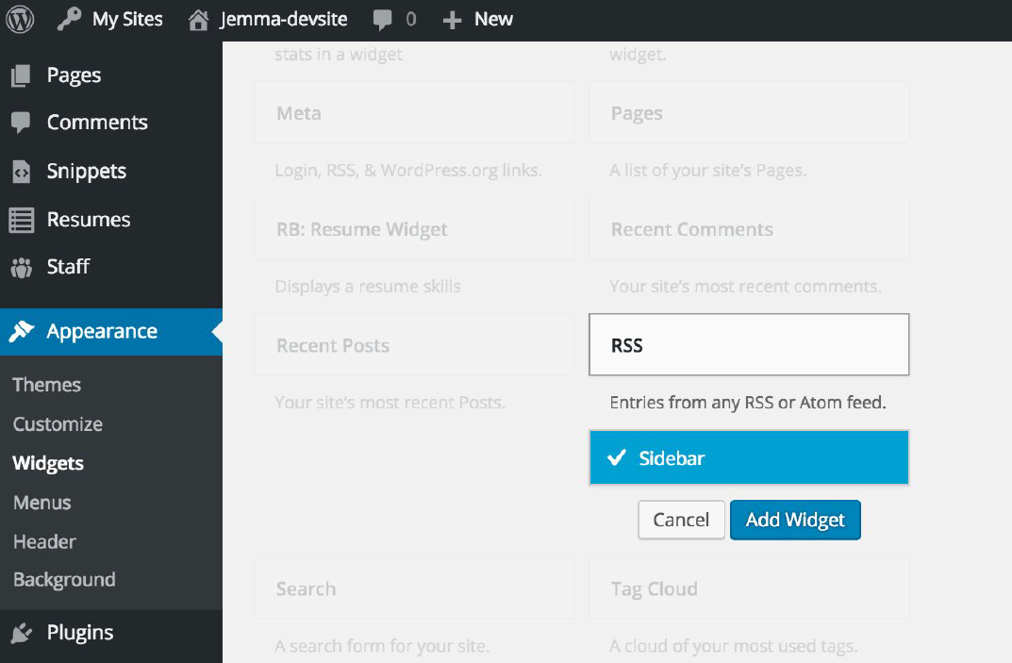Click the plus icon next to New
The height and width of the screenshot is (663, 1012).
coord(453,20)
